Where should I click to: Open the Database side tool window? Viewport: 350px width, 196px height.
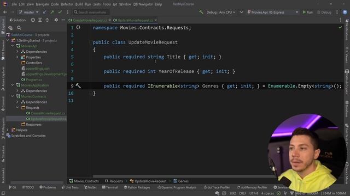pos(347,108)
